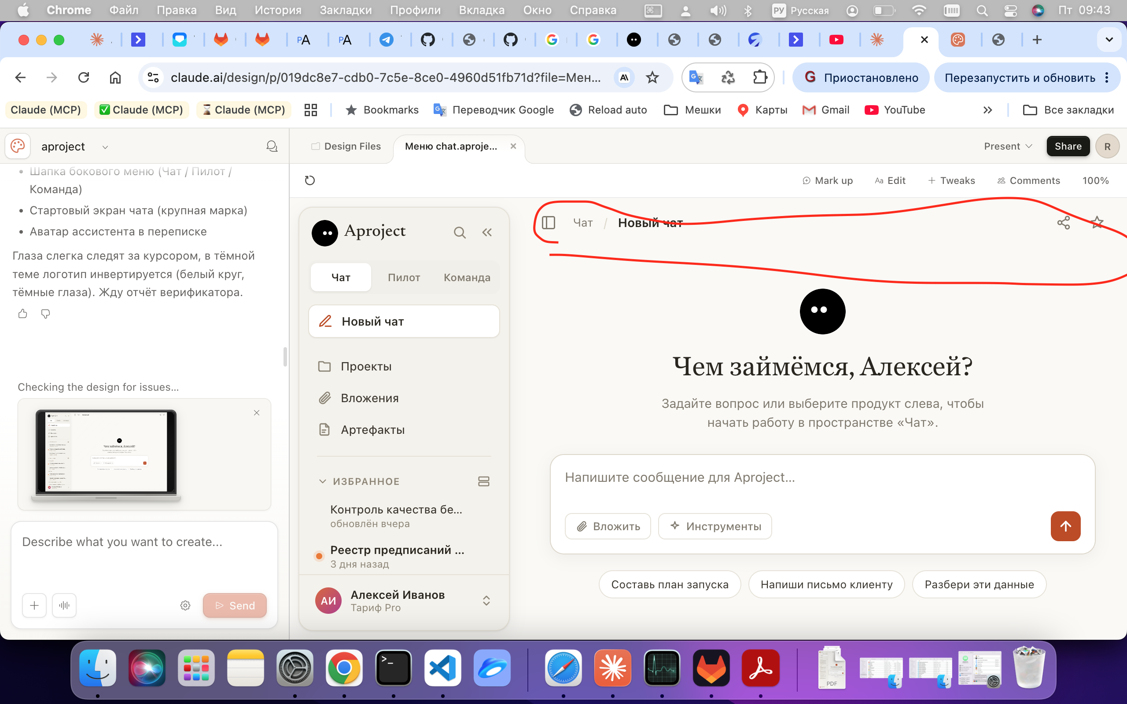Open the Мешки bookmarks folder
This screenshot has height=704, width=1127.
coord(692,110)
